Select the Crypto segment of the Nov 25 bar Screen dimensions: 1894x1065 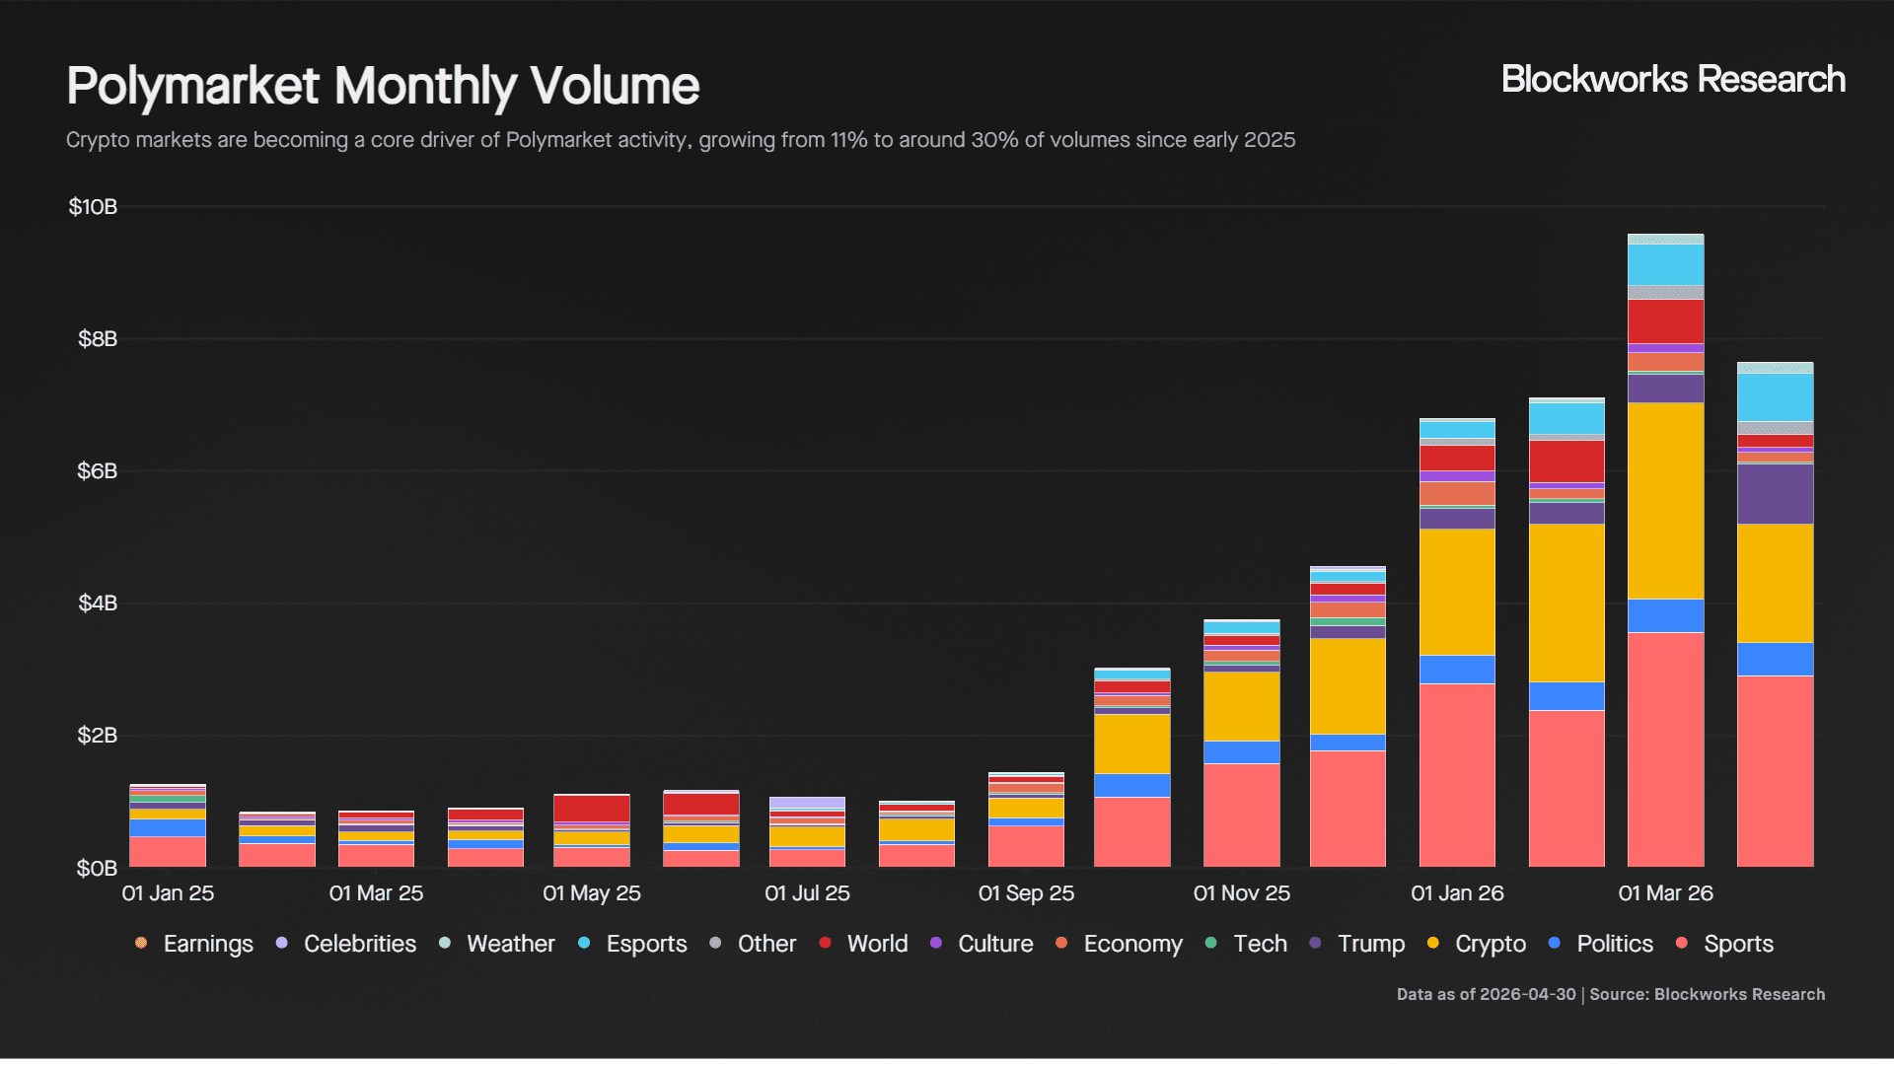click(1242, 706)
